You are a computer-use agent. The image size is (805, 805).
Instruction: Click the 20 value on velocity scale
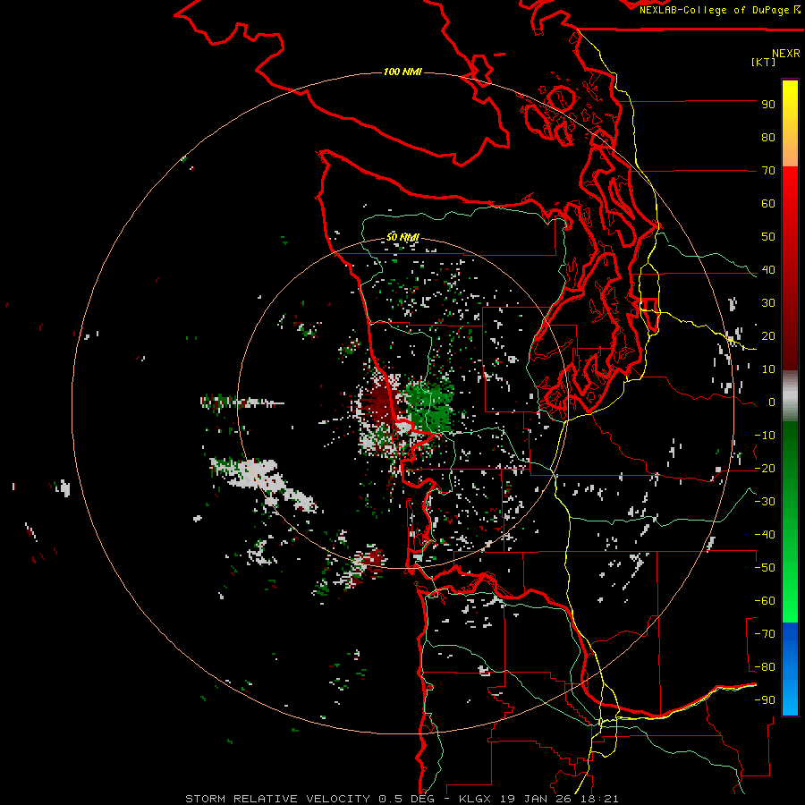tap(768, 336)
